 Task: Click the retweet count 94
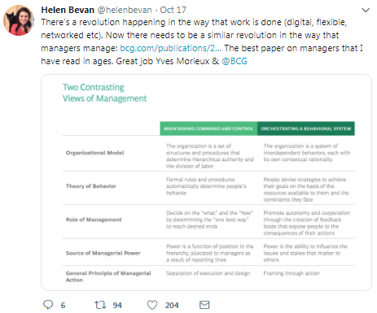[x=117, y=306]
